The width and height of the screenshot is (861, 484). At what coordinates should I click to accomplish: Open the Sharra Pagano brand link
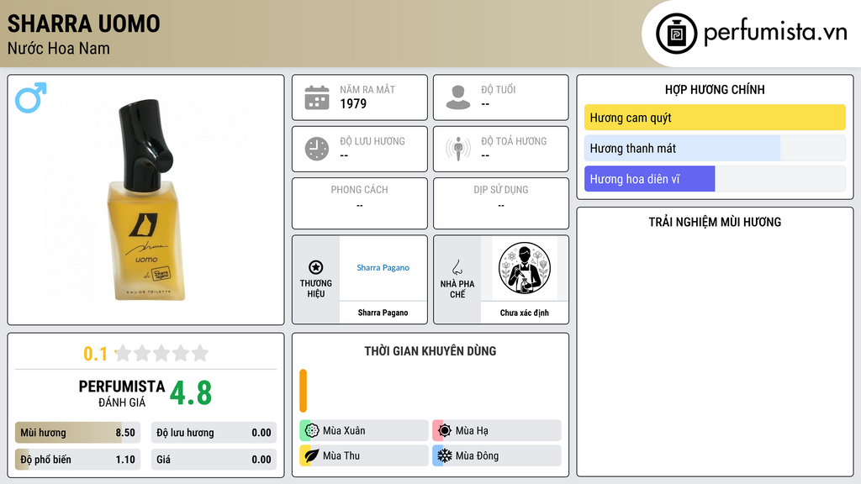(383, 268)
